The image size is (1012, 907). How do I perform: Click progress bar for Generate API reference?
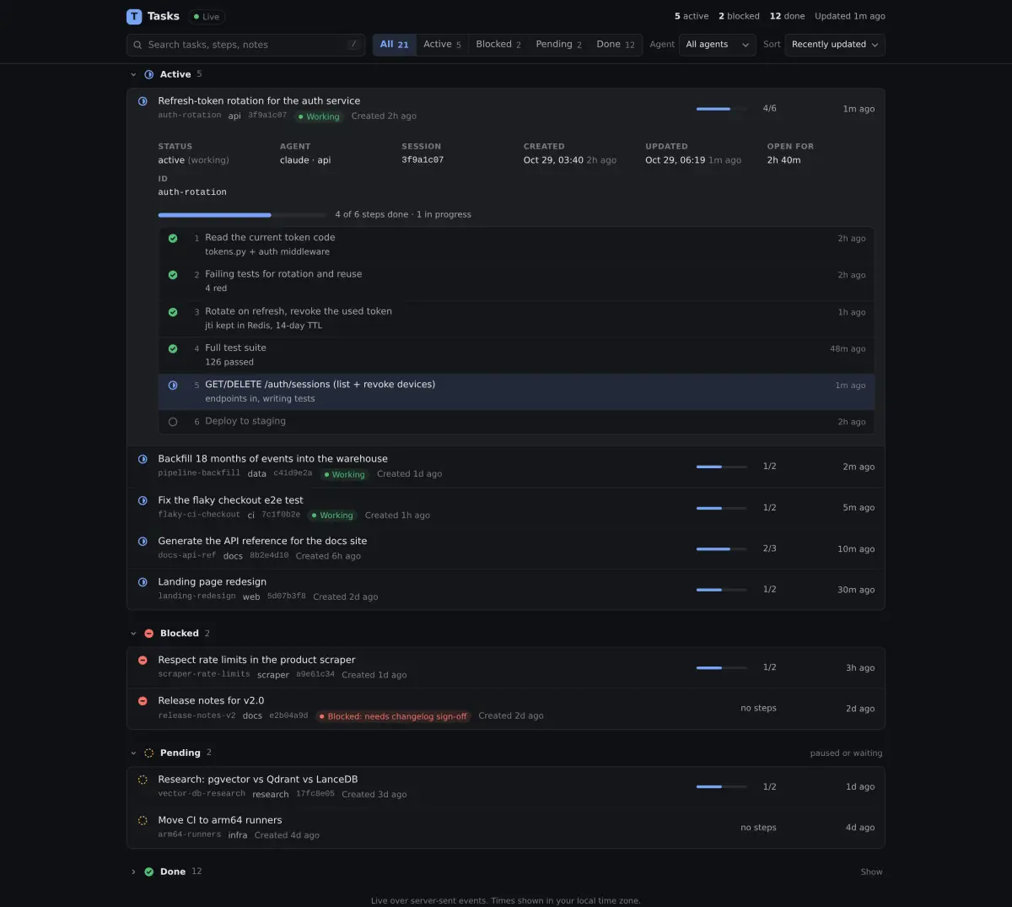pyautogui.click(x=721, y=549)
